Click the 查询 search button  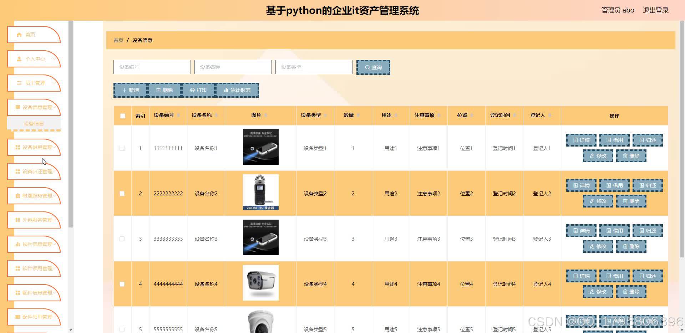pyautogui.click(x=373, y=67)
